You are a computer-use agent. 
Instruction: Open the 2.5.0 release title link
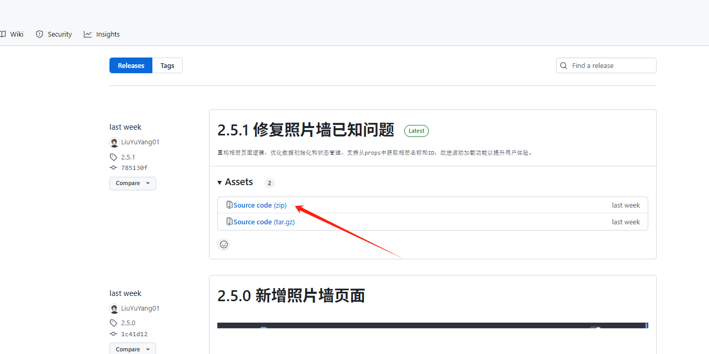click(x=291, y=296)
